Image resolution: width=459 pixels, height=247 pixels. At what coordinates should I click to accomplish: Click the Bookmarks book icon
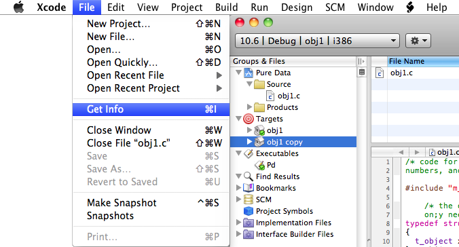[249, 188]
